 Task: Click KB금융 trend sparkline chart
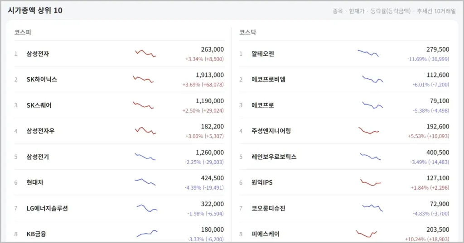(x=147, y=233)
